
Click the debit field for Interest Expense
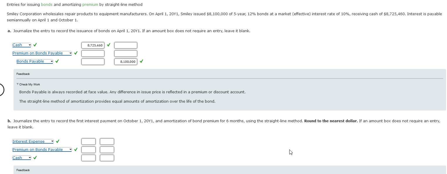pyautogui.click(x=89, y=141)
